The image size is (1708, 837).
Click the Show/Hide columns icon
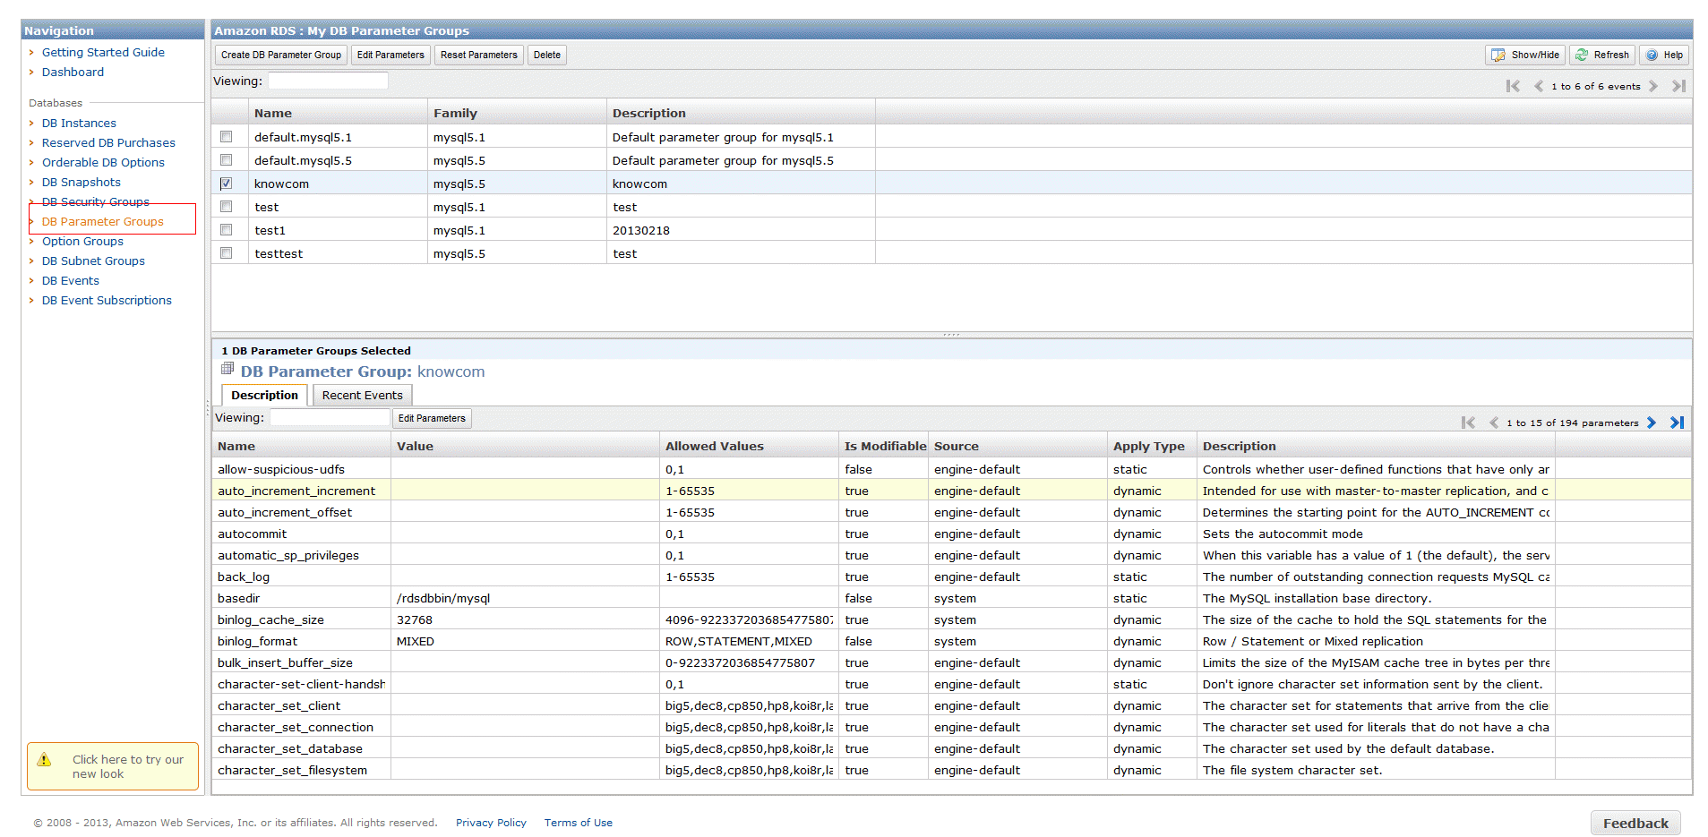(x=1498, y=56)
